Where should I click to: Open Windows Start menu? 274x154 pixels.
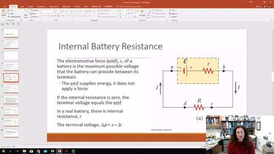coord(3,151)
